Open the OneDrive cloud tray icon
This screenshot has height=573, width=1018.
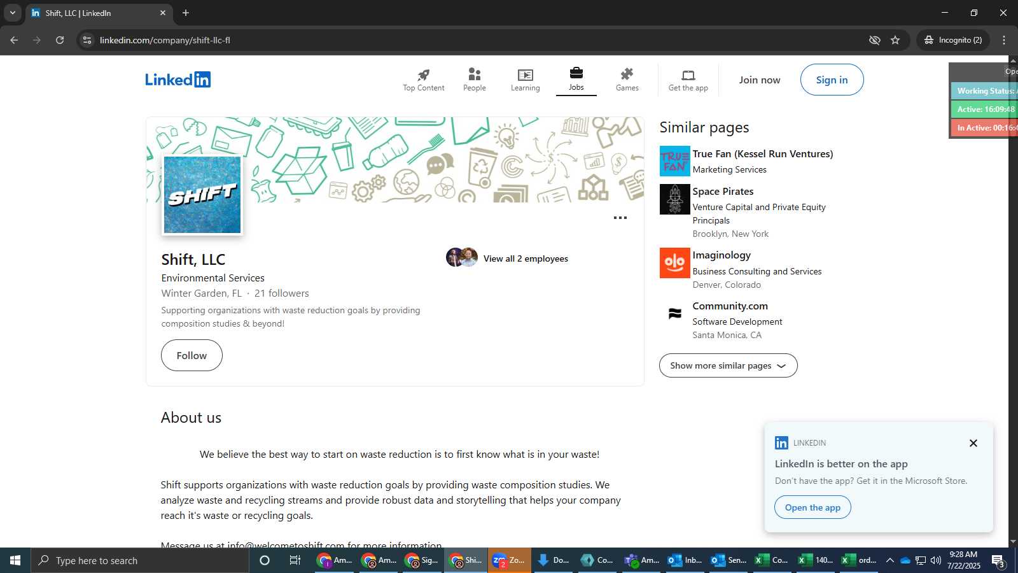click(x=905, y=560)
